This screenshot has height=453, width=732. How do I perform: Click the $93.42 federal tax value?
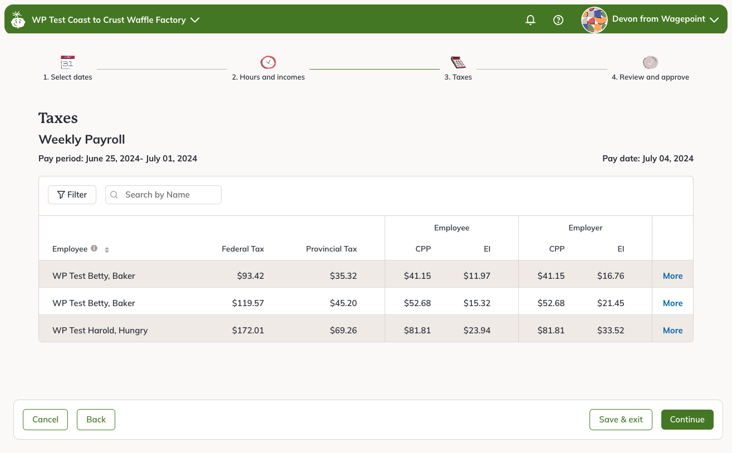coord(250,276)
